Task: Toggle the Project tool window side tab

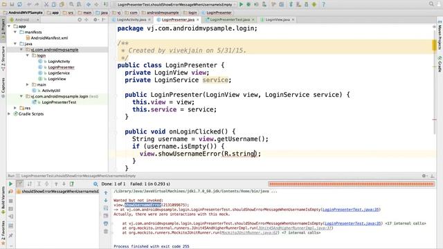Action: click(3, 30)
